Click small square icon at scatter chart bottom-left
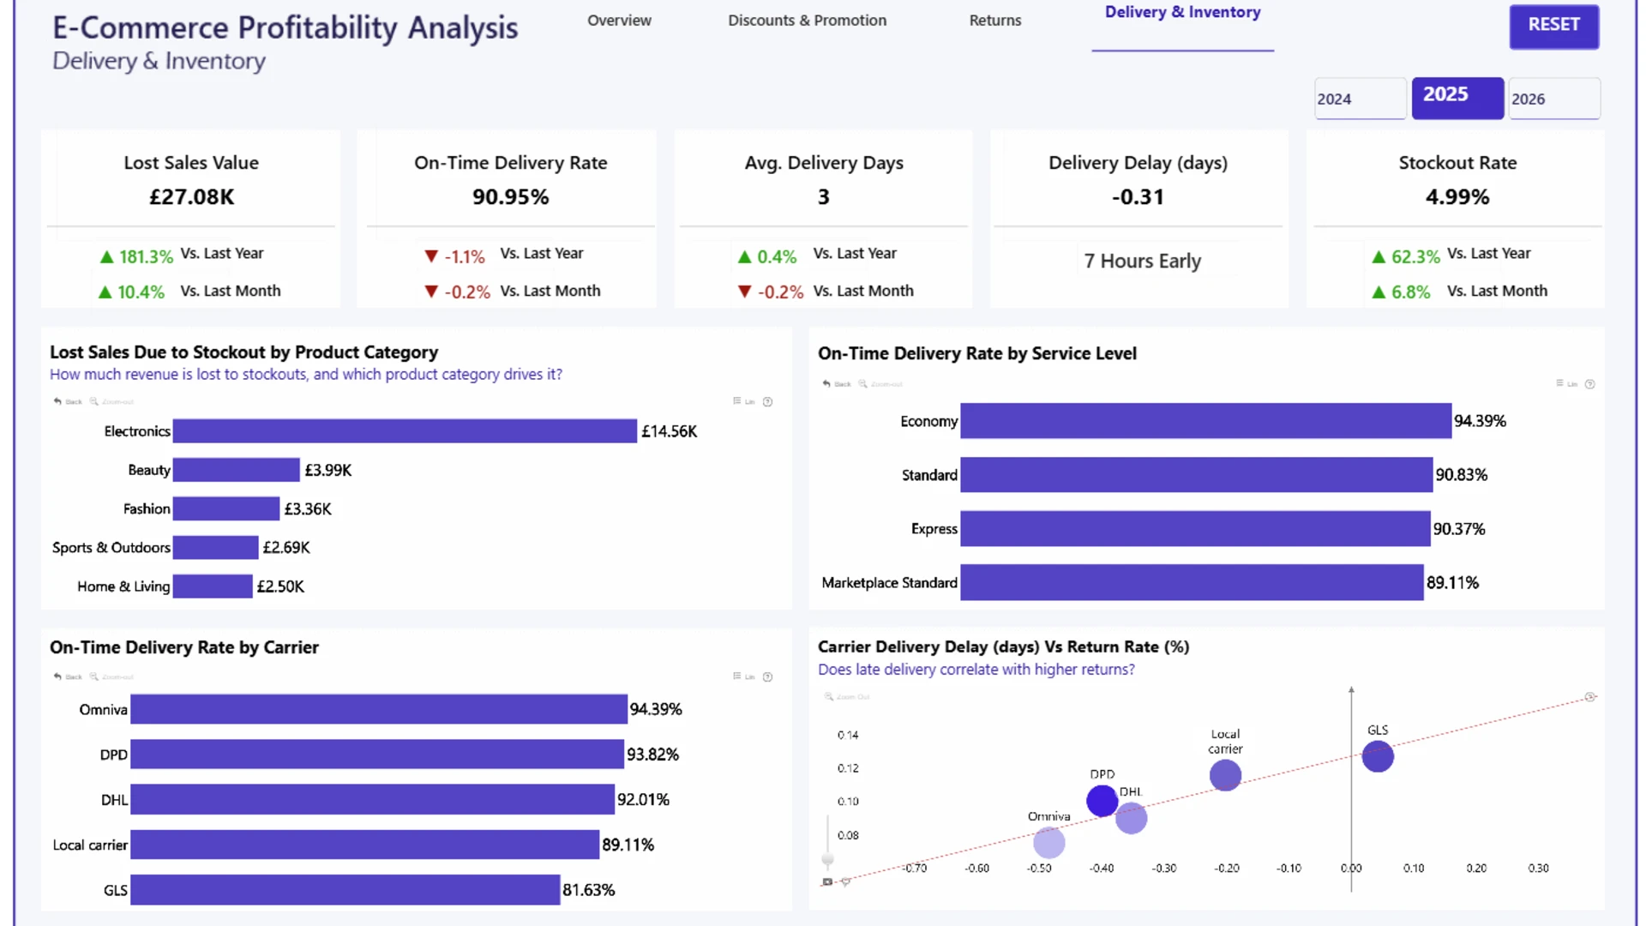The height and width of the screenshot is (926, 1646). 827,881
